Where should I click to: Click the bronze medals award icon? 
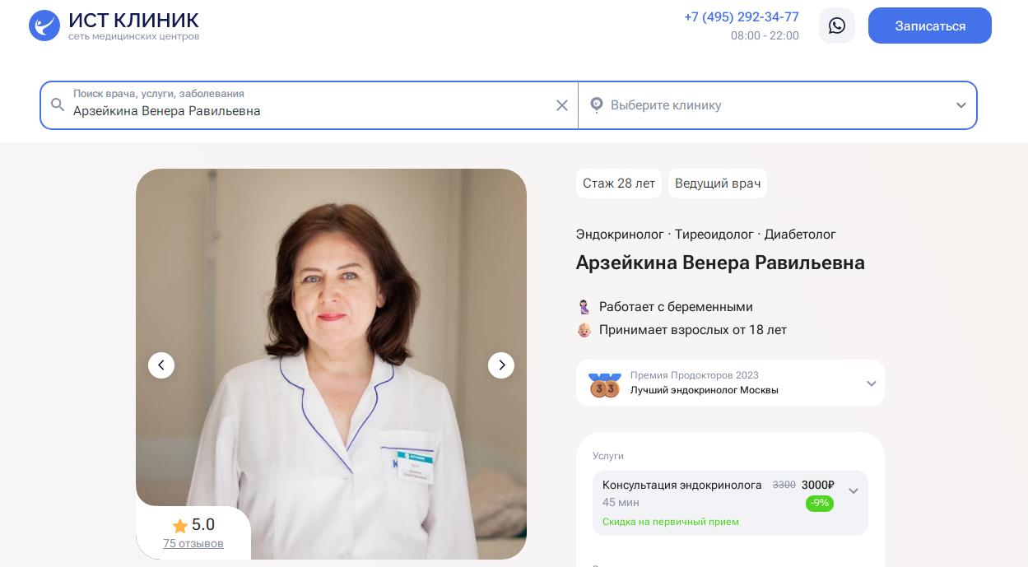tap(604, 384)
